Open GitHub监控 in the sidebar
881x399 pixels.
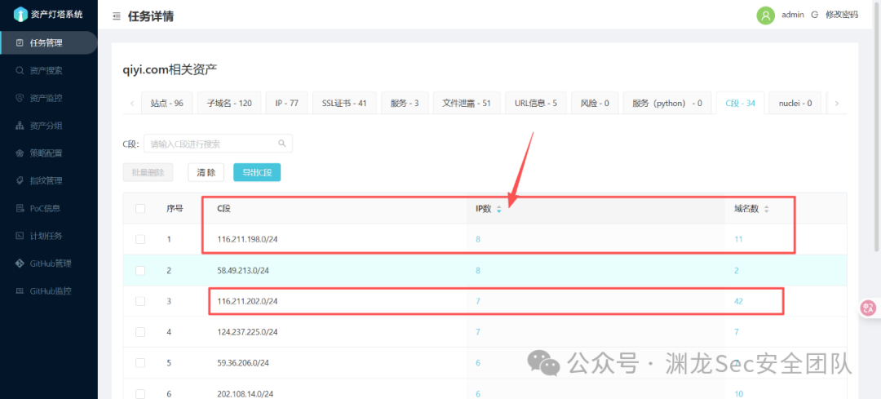point(49,290)
